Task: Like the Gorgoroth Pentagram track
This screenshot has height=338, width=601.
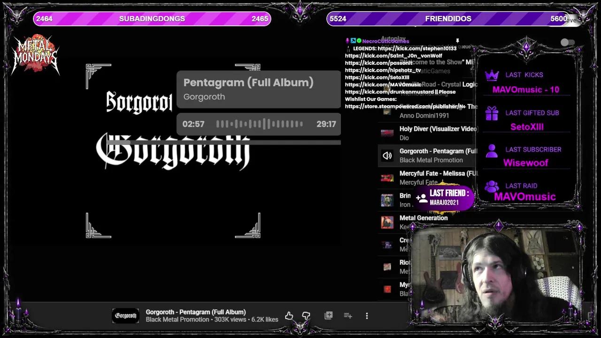Action: (289, 316)
